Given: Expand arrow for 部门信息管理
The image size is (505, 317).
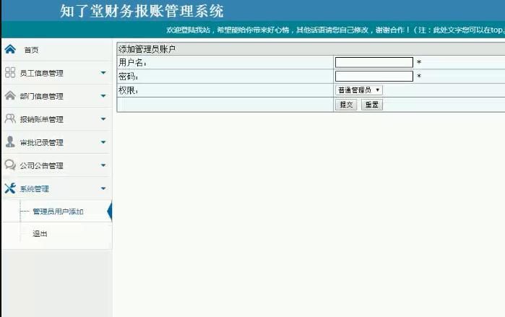Looking at the screenshot, I should tap(103, 96).
